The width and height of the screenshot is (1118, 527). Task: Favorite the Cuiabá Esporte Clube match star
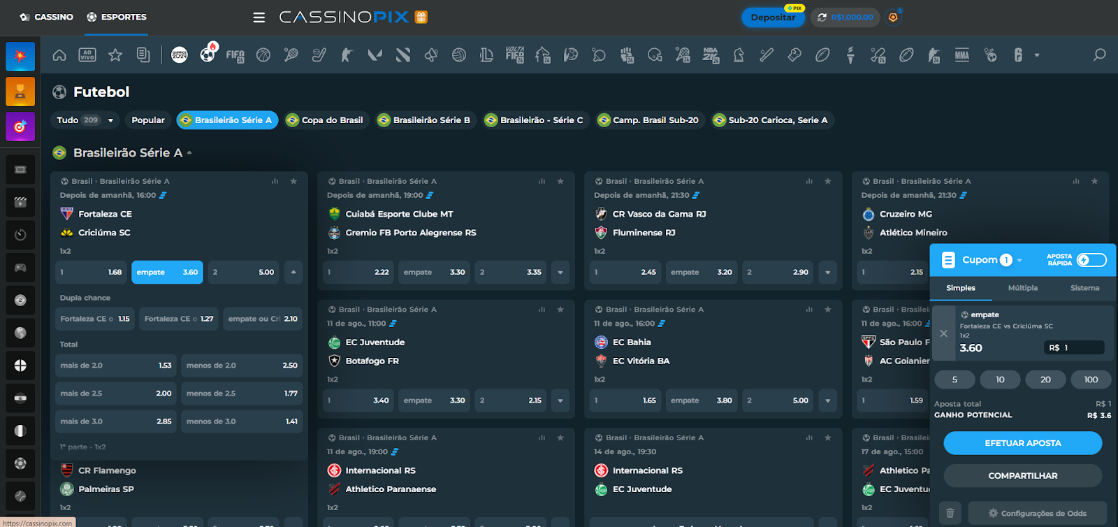pyautogui.click(x=560, y=181)
